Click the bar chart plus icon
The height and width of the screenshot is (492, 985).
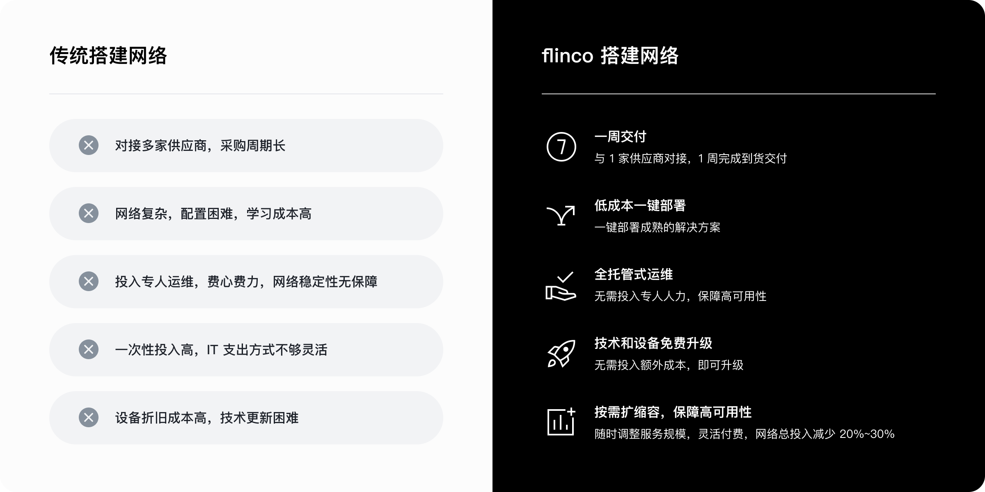561,421
